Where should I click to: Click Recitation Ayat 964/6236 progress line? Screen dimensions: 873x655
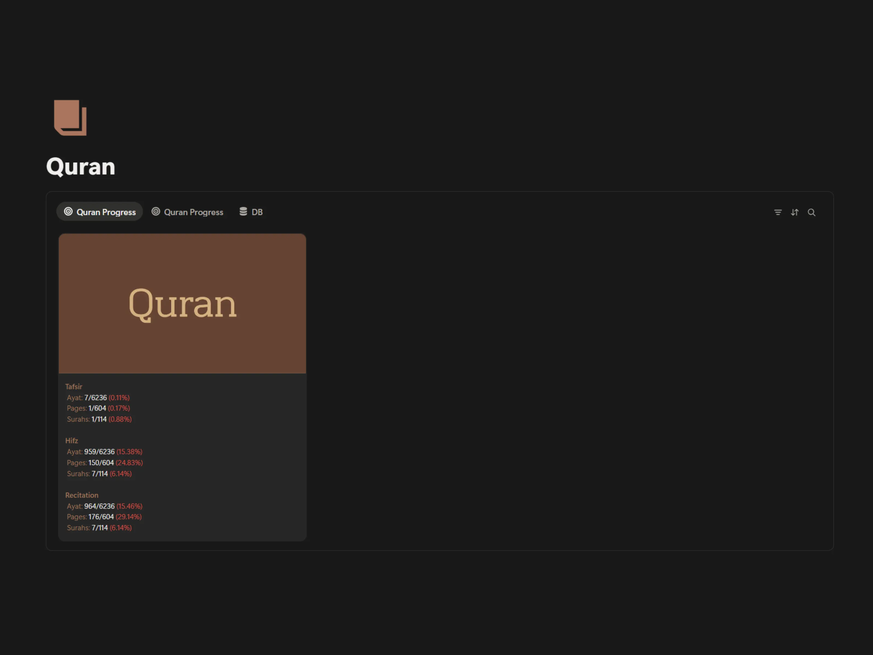click(x=104, y=506)
